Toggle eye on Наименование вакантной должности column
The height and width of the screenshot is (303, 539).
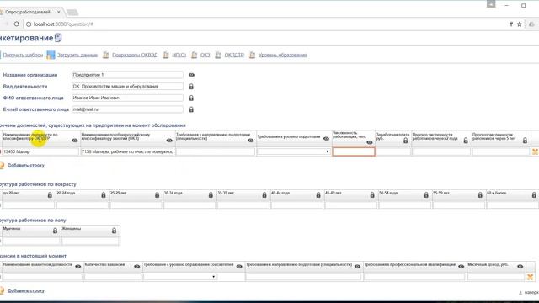point(78,267)
